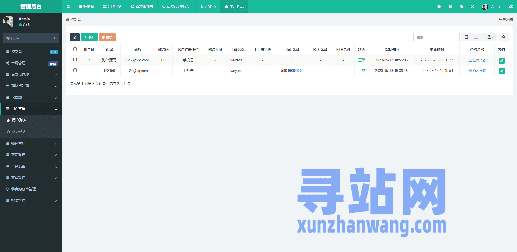Open 合约余额 link for user 123456
The height and width of the screenshot is (252, 517).
477,71
